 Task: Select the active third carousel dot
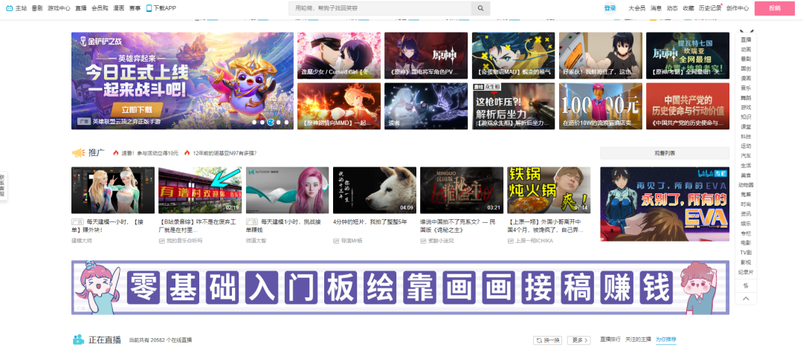[x=271, y=123]
